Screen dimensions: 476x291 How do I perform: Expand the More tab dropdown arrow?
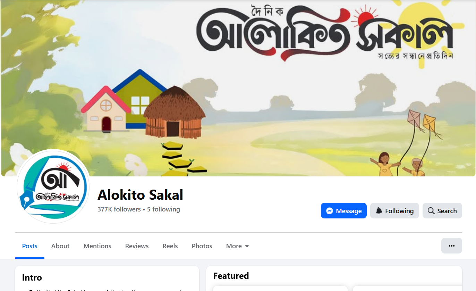coord(247,246)
